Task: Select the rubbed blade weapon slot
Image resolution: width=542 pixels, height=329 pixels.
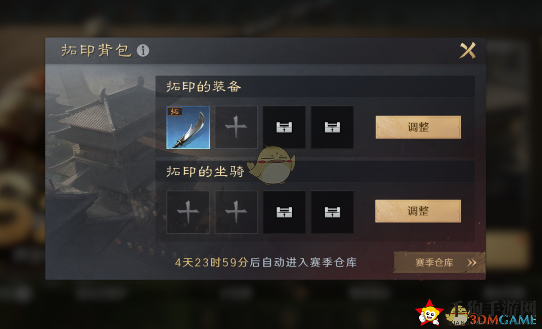Action: (188, 127)
